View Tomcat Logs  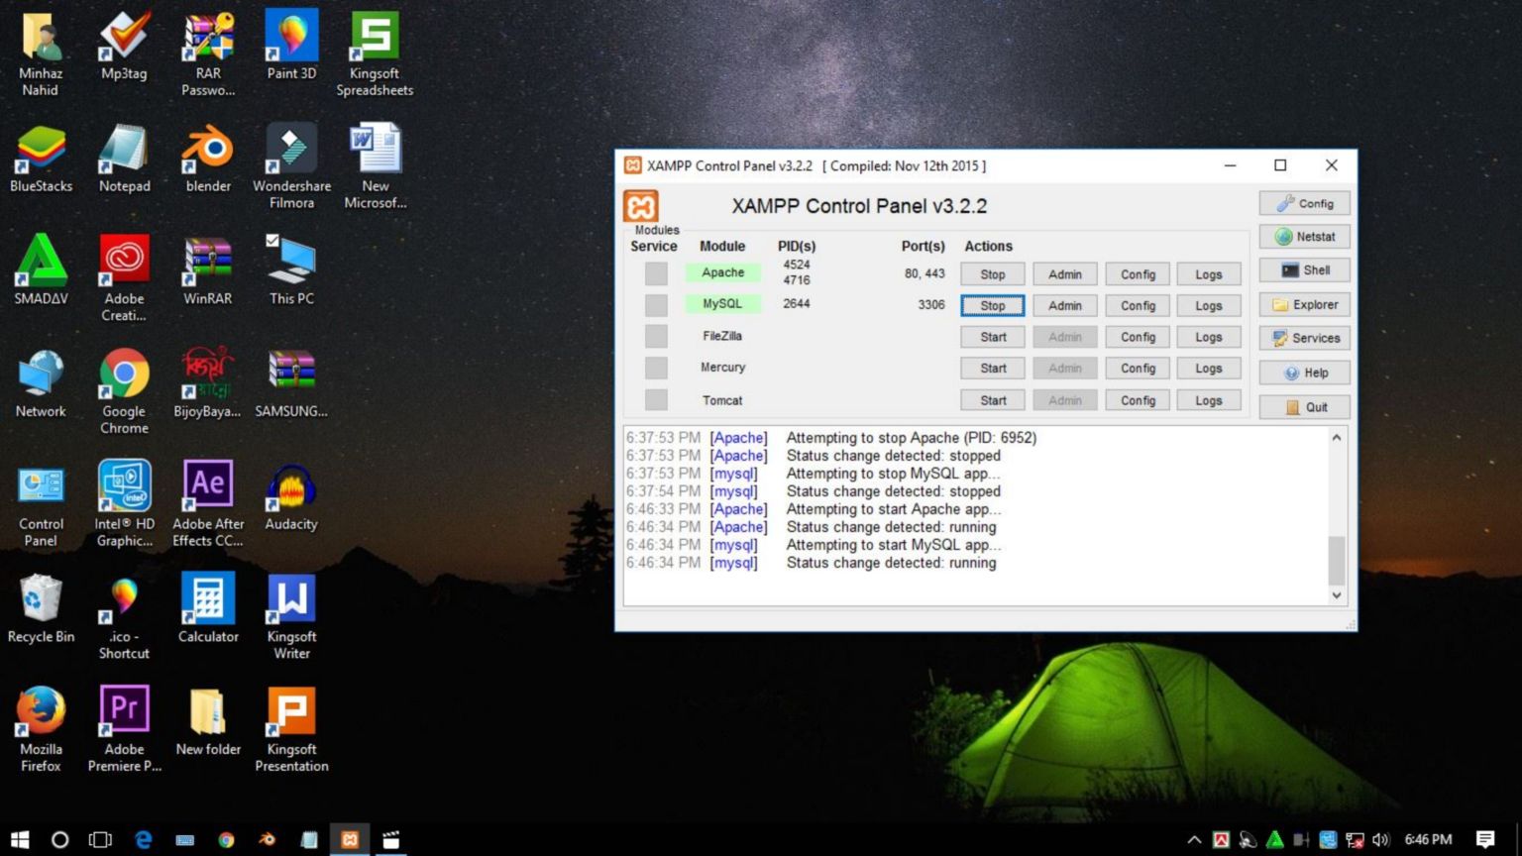pyautogui.click(x=1208, y=400)
